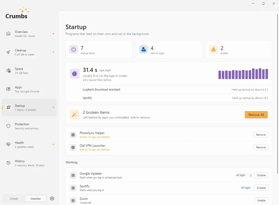Screen dimensions: 279x205
Task: Select the Health heartbeat icon
Action: [x=8, y=145]
